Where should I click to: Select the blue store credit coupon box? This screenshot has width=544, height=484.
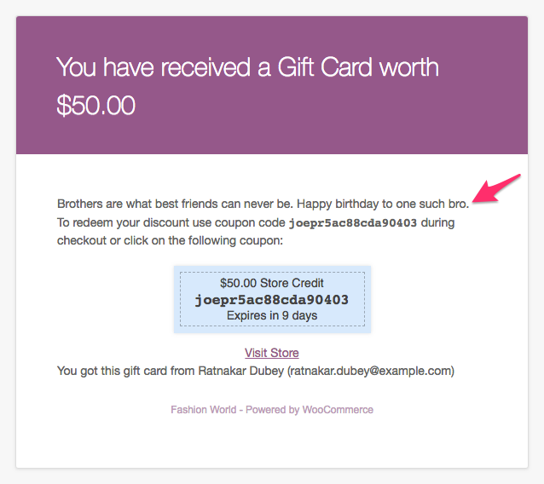click(x=272, y=299)
